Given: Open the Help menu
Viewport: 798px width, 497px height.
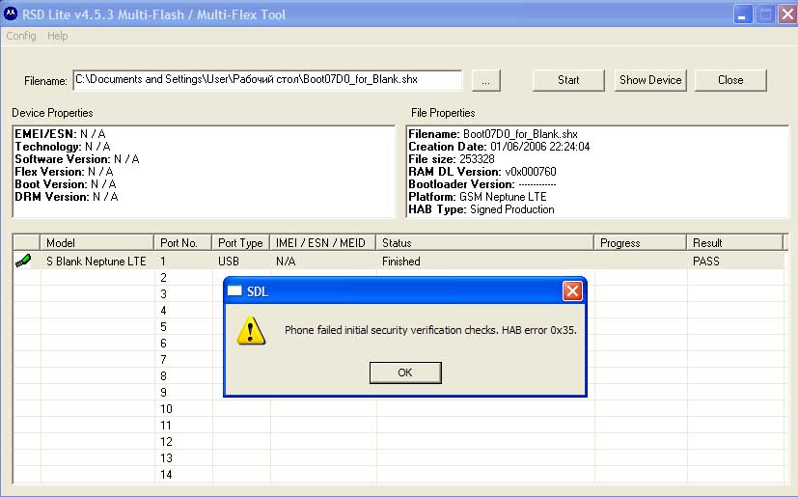Looking at the screenshot, I should [58, 36].
